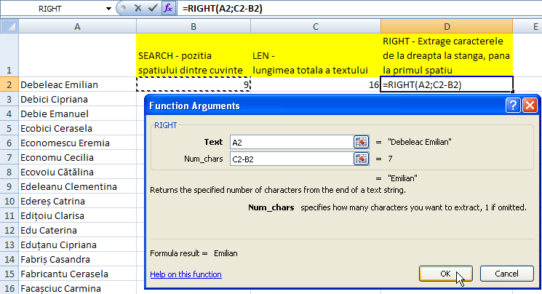The width and height of the screenshot is (542, 294).
Task: Click cell Edereș Catrina
Action: [x=77, y=201]
